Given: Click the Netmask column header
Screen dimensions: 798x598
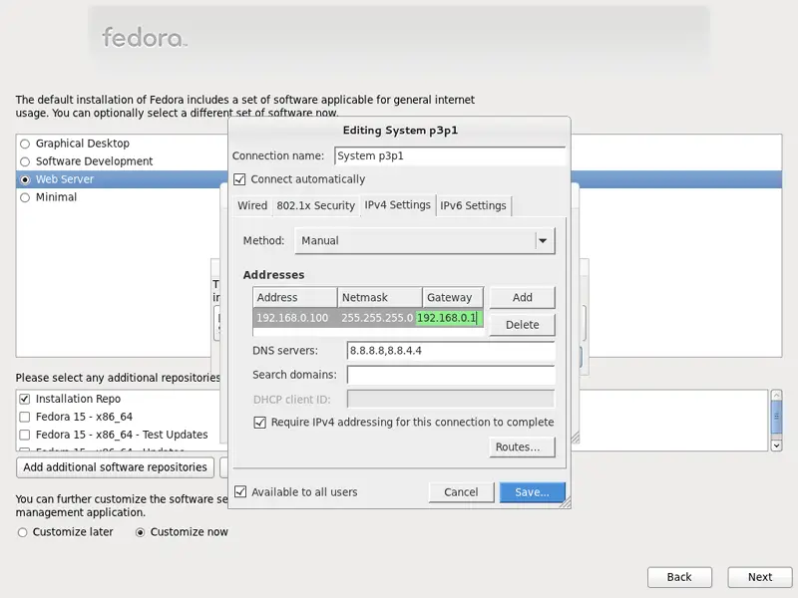Looking at the screenshot, I should 380,297.
